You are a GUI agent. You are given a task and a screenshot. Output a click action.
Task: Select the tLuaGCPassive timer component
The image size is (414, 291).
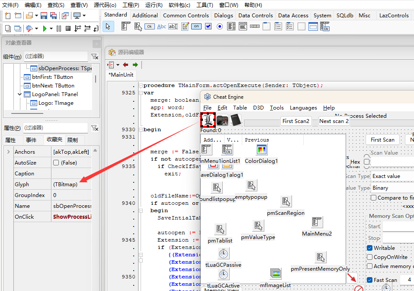pos(223,254)
